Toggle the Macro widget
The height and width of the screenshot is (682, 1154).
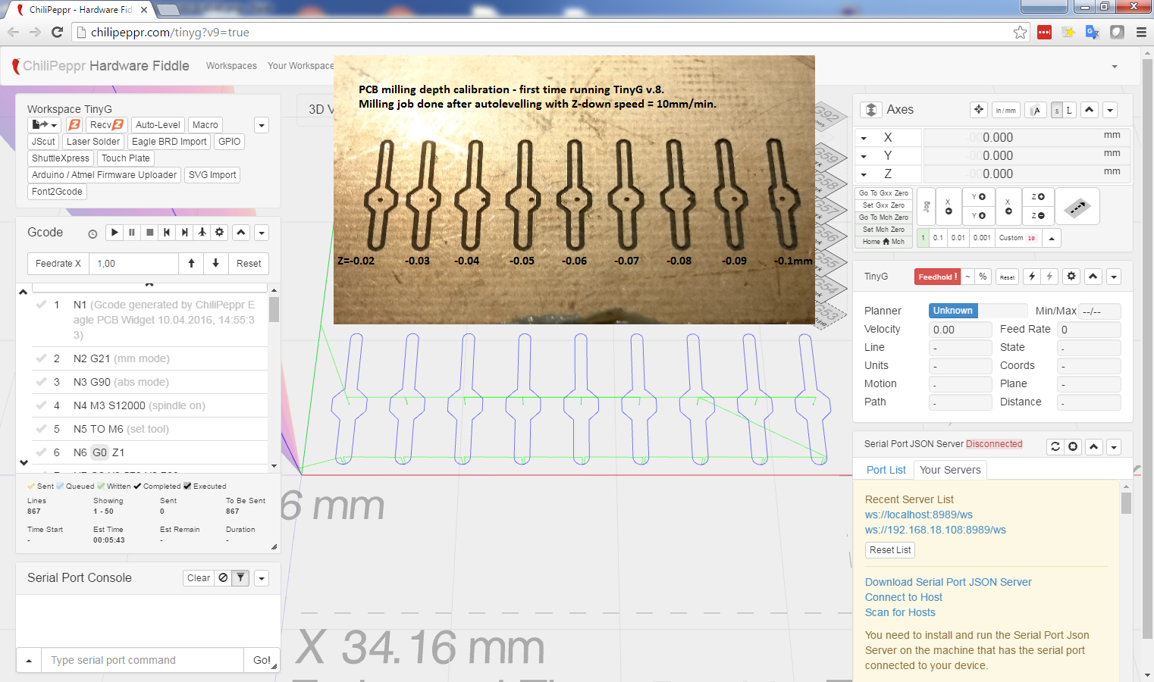205,125
